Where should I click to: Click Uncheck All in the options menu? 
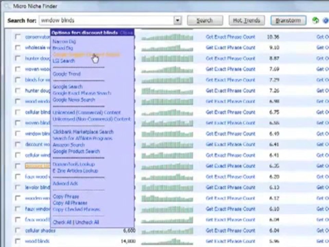pos(87,222)
